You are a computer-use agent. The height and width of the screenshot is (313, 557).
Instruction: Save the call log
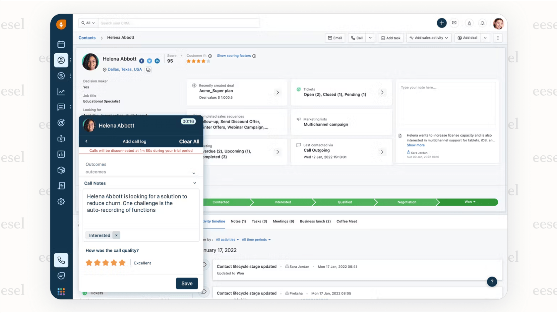click(x=187, y=283)
